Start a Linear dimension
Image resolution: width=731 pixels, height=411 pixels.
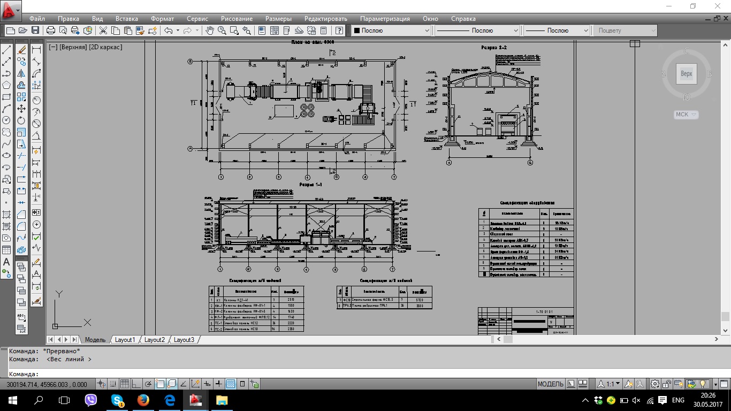[x=36, y=50]
